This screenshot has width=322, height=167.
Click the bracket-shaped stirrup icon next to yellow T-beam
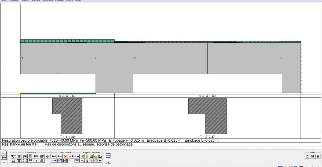click(x=25, y=161)
